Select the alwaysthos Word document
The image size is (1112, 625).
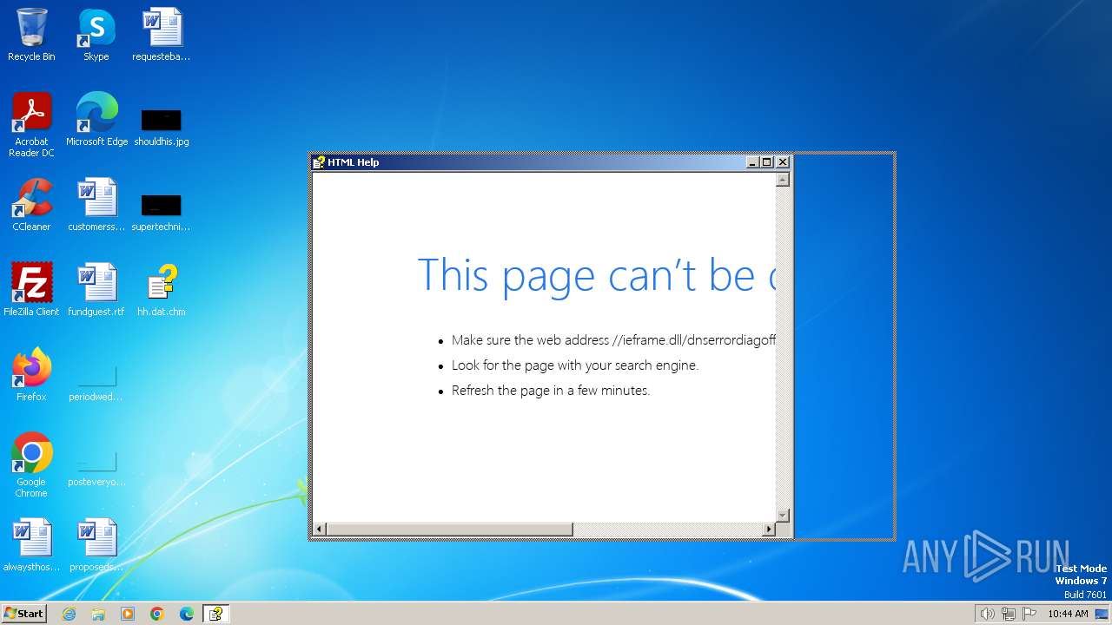[x=31, y=545]
